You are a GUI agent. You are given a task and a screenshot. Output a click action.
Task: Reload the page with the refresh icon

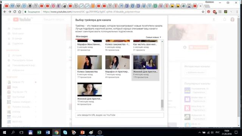tap(15, 12)
